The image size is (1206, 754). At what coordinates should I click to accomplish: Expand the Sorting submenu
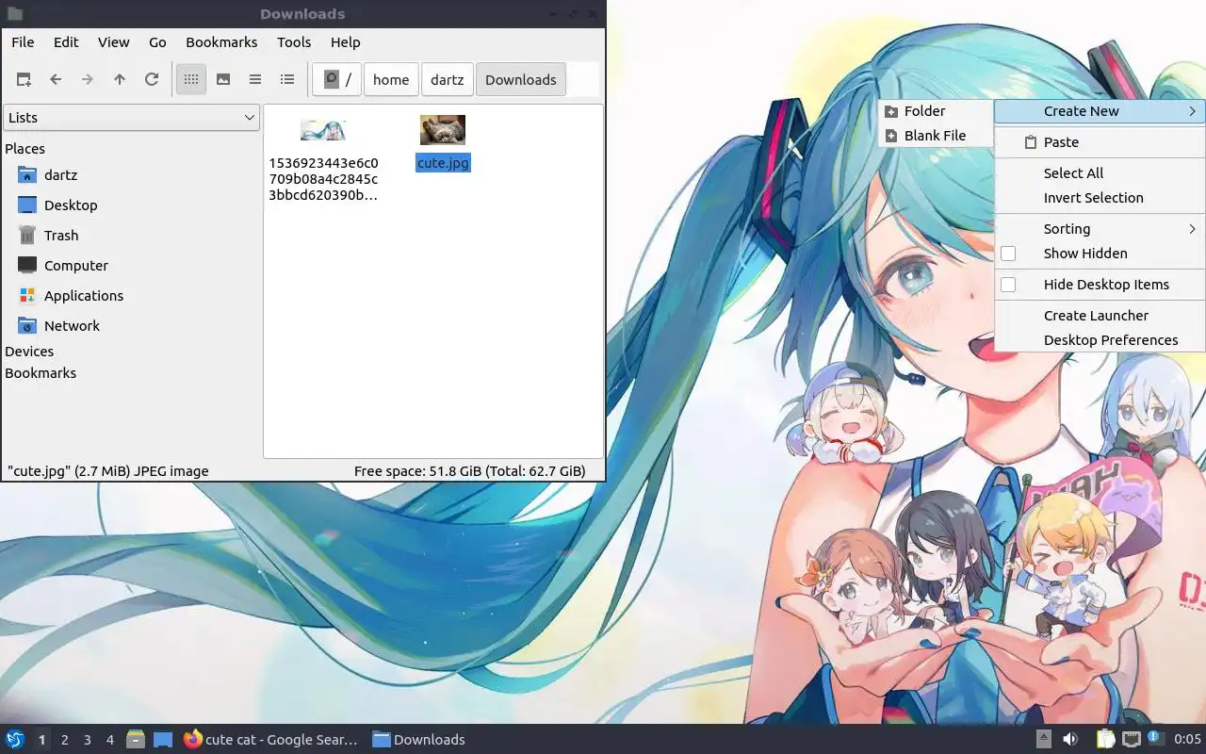[1100, 229]
